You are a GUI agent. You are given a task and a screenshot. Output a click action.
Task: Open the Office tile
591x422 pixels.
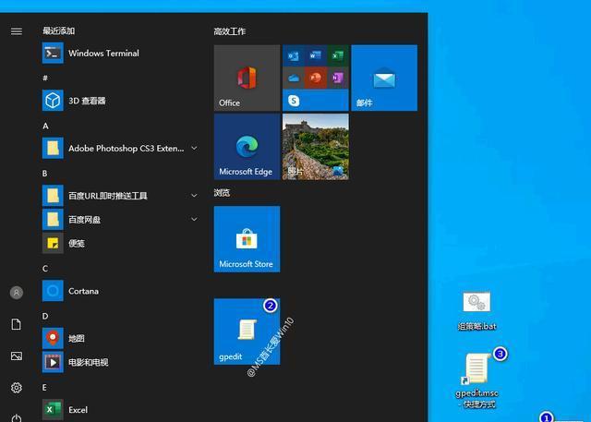[x=247, y=78]
